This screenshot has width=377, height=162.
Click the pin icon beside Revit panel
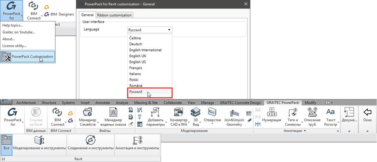tap(3, 159)
